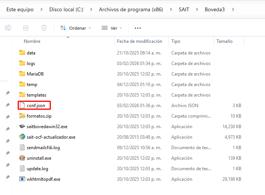
Task: Click the saitbovedawin32.exe application icon
Action: [22, 127]
